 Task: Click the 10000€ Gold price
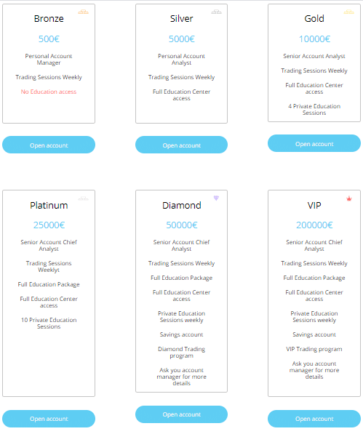[314, 39]
